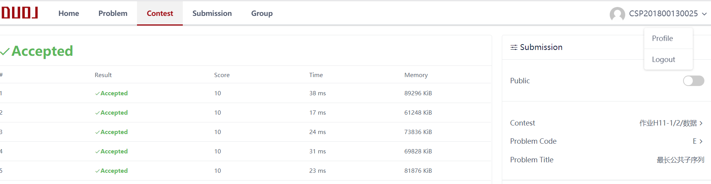This screenshot has height=184, width=711.
Task: Click the large Accepted checkmark icon
Action: point(5,52)
